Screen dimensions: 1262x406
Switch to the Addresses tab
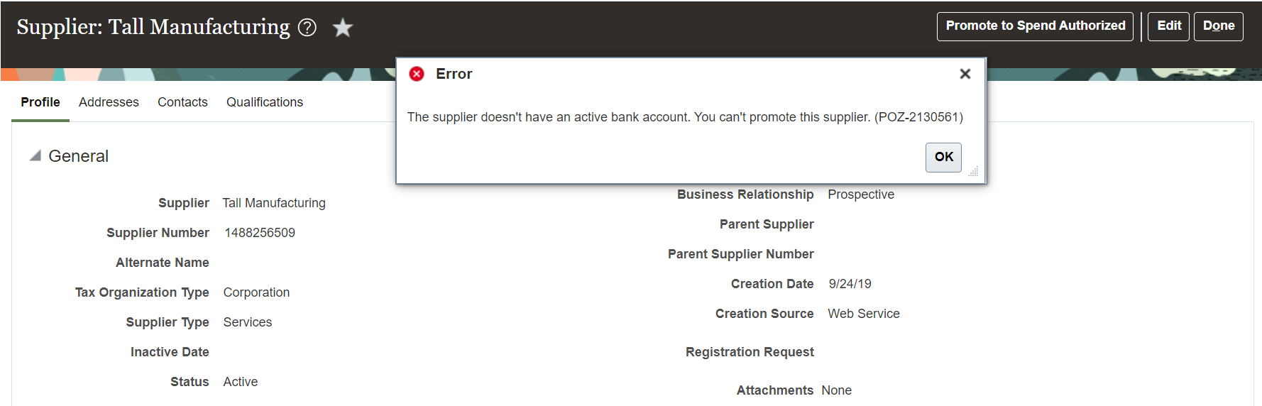click(109, 102)
